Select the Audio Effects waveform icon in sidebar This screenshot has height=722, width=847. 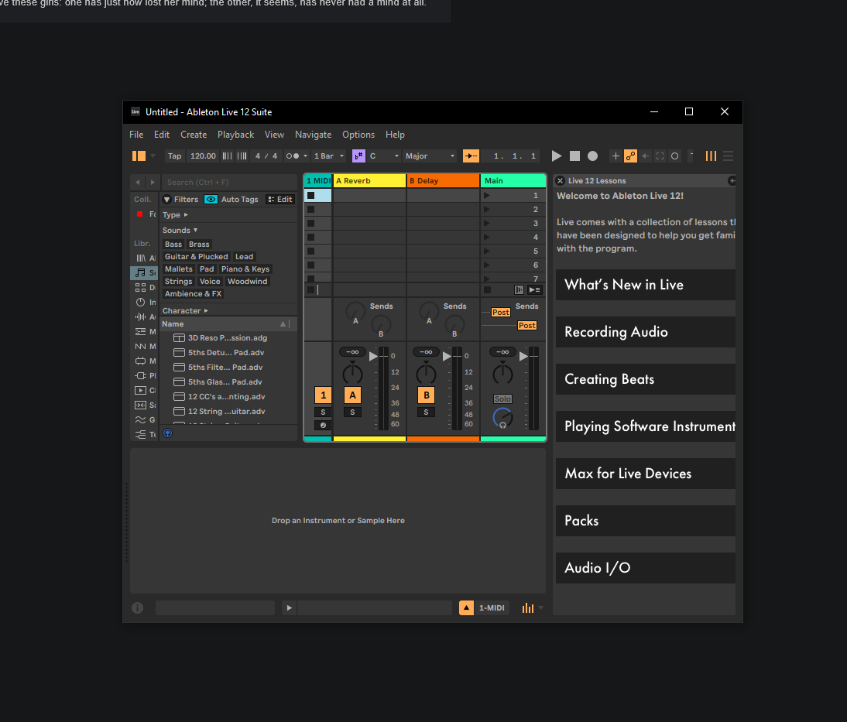point(140,317)
